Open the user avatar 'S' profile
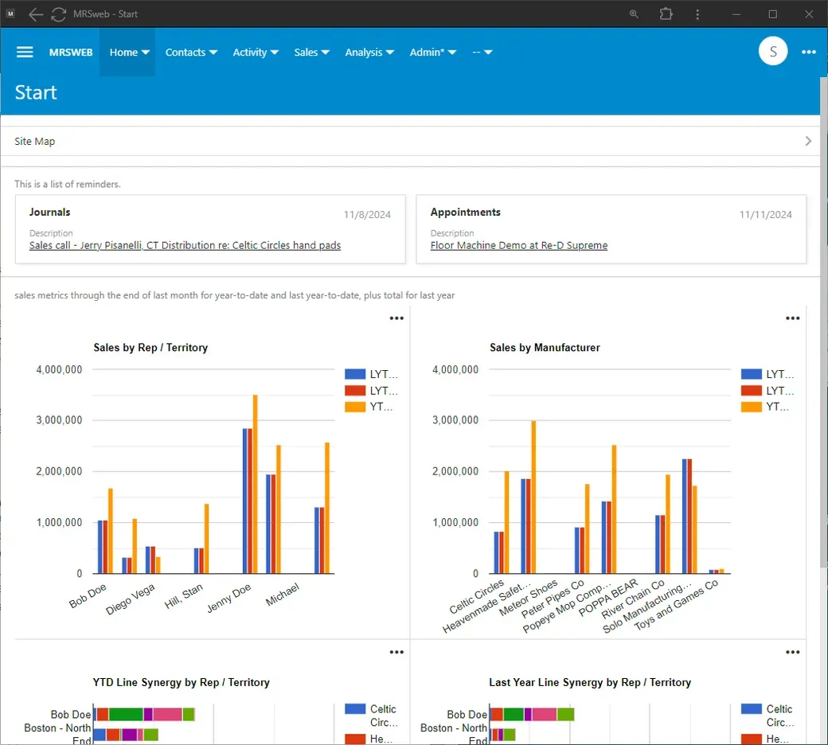This screenshot has height=745, width=828. [x=772, y=52]
